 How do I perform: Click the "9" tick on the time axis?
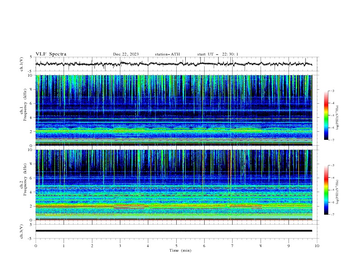tap(288, 246)
